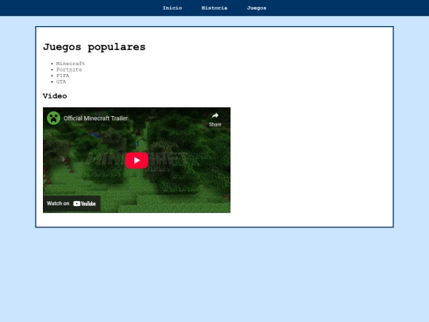The height and width of the screenshot is (322, 429).
Task: Click the FIFA list item
Action: point(63,76)
